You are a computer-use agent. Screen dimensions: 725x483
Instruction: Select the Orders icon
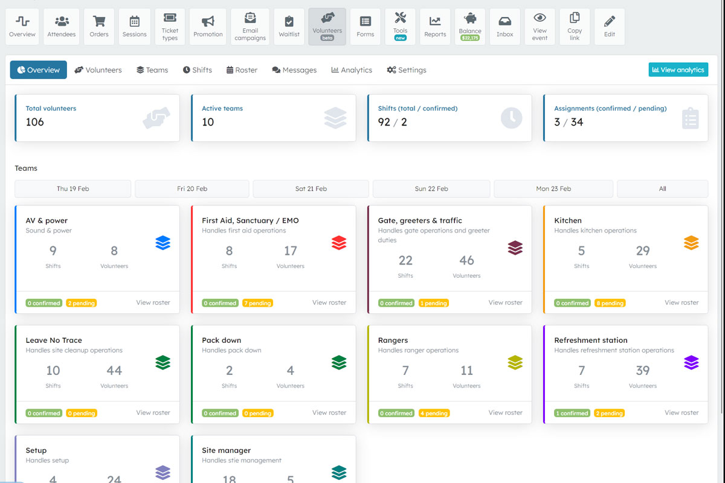point(98,26)
